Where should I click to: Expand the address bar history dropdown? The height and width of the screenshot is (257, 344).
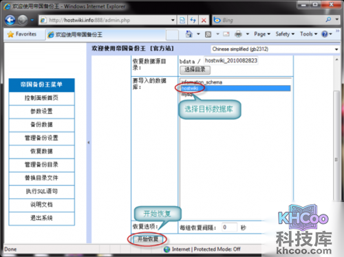tap(173, 20)
